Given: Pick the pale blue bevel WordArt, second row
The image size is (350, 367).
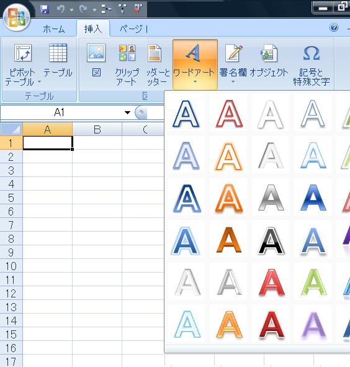Looking at the screenshot, I should [186, 156].
